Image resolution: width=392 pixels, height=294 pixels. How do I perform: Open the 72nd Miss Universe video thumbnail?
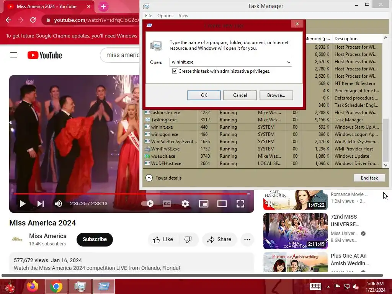tap(296, 231)
